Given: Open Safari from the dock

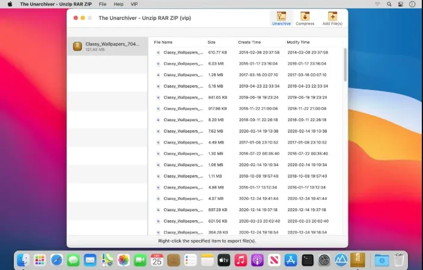Looking at the screenshot, I should tap(56, 260).
